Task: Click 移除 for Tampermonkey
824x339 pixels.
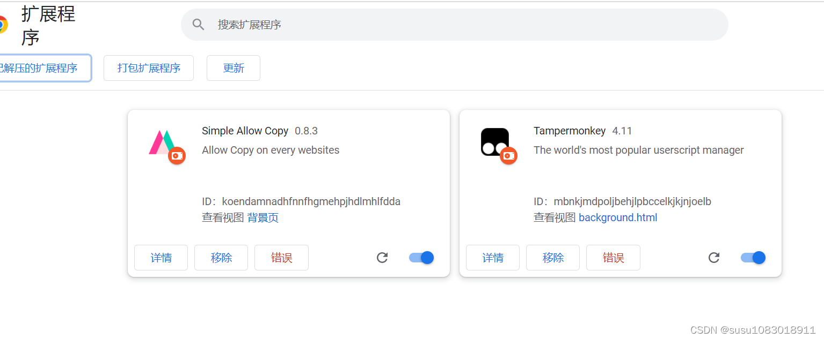Action: point(553,258)
